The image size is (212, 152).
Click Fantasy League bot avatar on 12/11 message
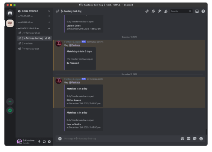(x=59, y=81)
